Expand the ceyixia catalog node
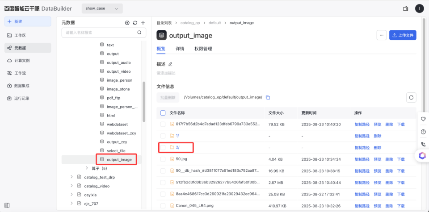This screenshot has height=212, width=429. coord(71,195)
